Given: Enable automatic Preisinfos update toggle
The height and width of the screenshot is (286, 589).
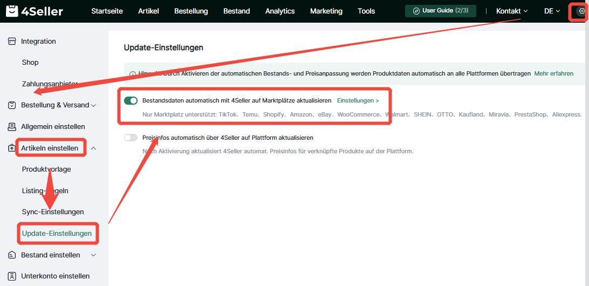Looking at the screenshot, I should [x=131, y=138].
